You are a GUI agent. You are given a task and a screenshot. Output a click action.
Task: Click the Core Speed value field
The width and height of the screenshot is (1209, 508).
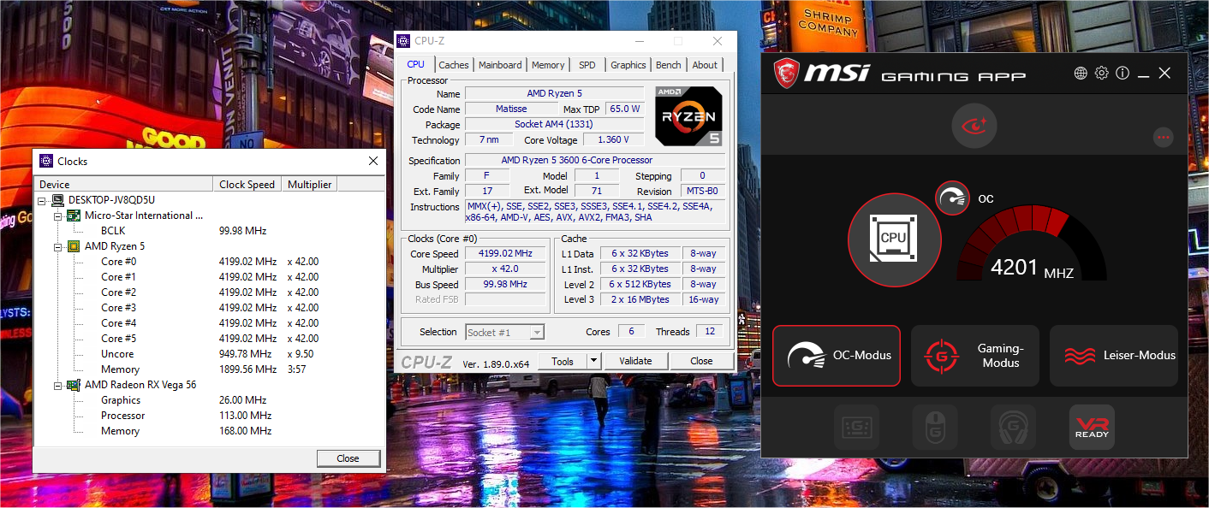pos(505,254)
